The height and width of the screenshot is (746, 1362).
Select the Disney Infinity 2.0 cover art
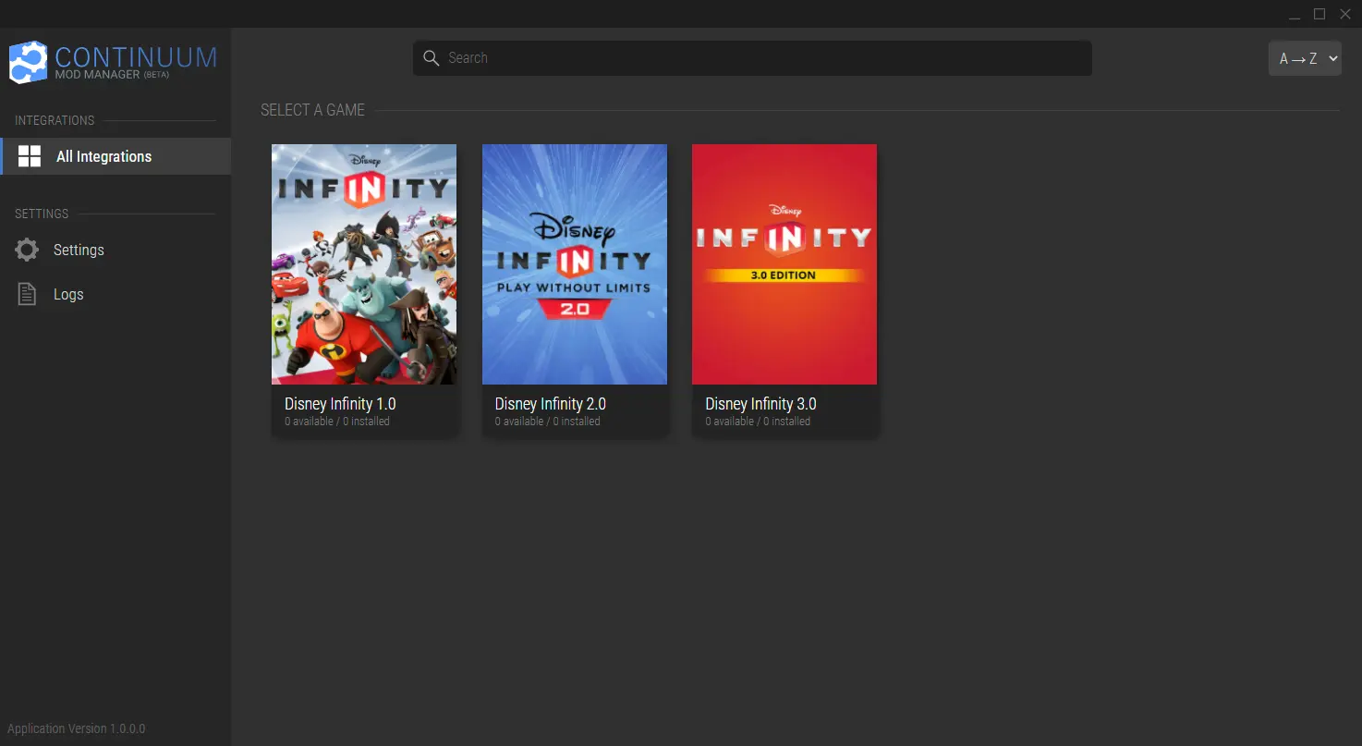pos(575,264)
